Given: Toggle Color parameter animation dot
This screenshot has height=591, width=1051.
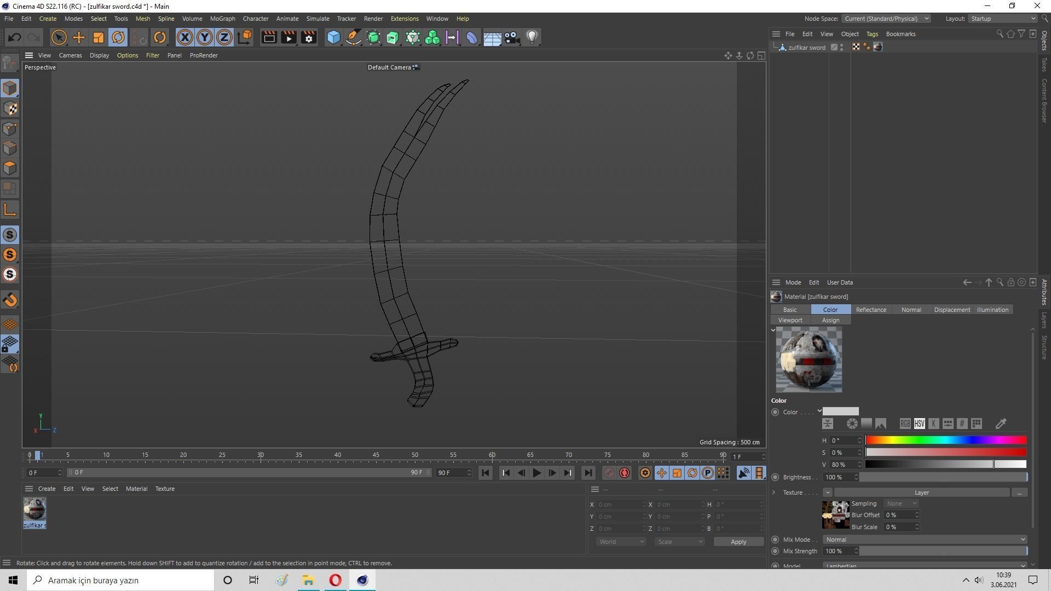Looking at the screenshot, I should point(775,412).
